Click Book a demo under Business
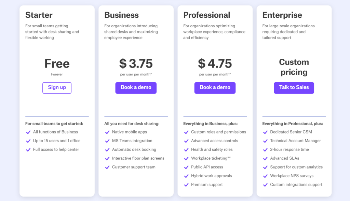Viewport: 350px width, 201px height. click(136, 88)
